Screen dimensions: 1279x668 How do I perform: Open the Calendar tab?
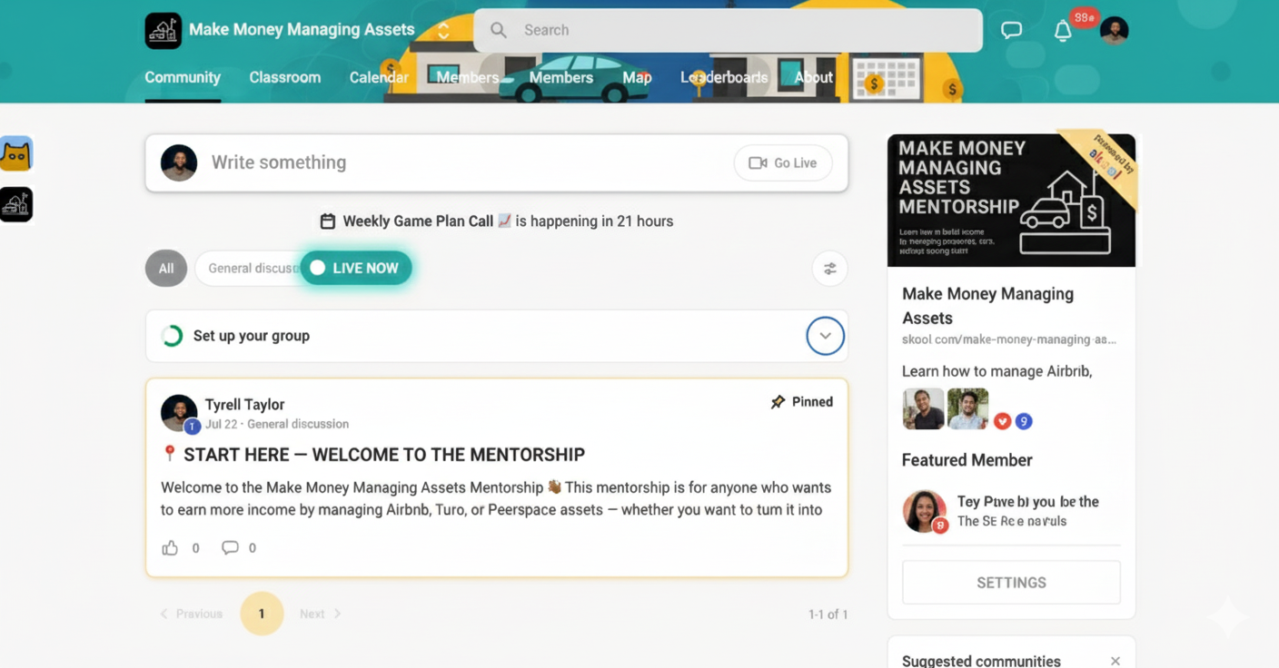[x=379, y=77]
